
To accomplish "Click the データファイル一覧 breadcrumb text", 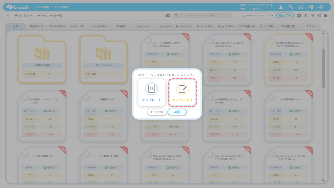I will [x=50, y=16].
